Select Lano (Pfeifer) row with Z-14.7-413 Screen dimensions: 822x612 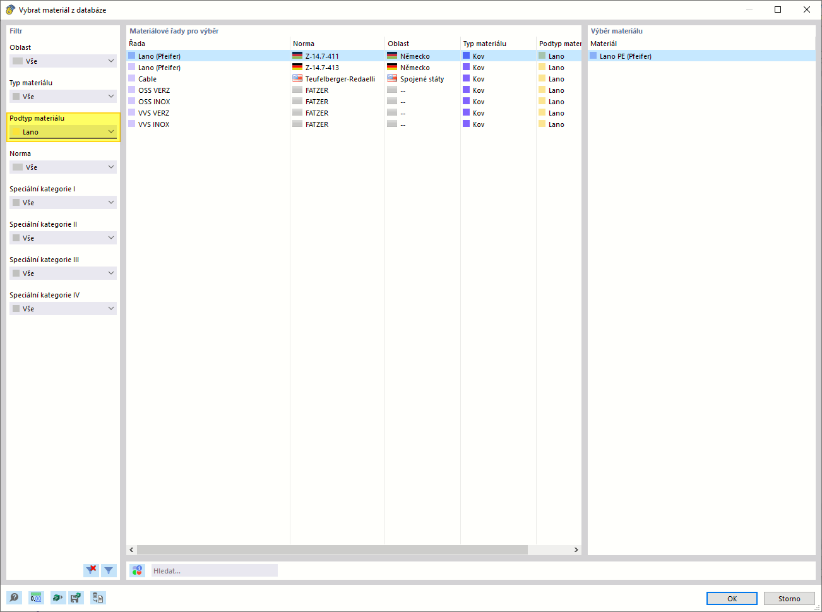(354, 67)
